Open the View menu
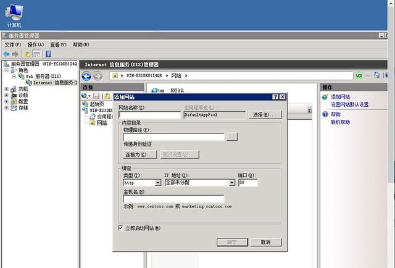This screenshot has width=395, height=268. pyautogui.click(x=58, y=44)
